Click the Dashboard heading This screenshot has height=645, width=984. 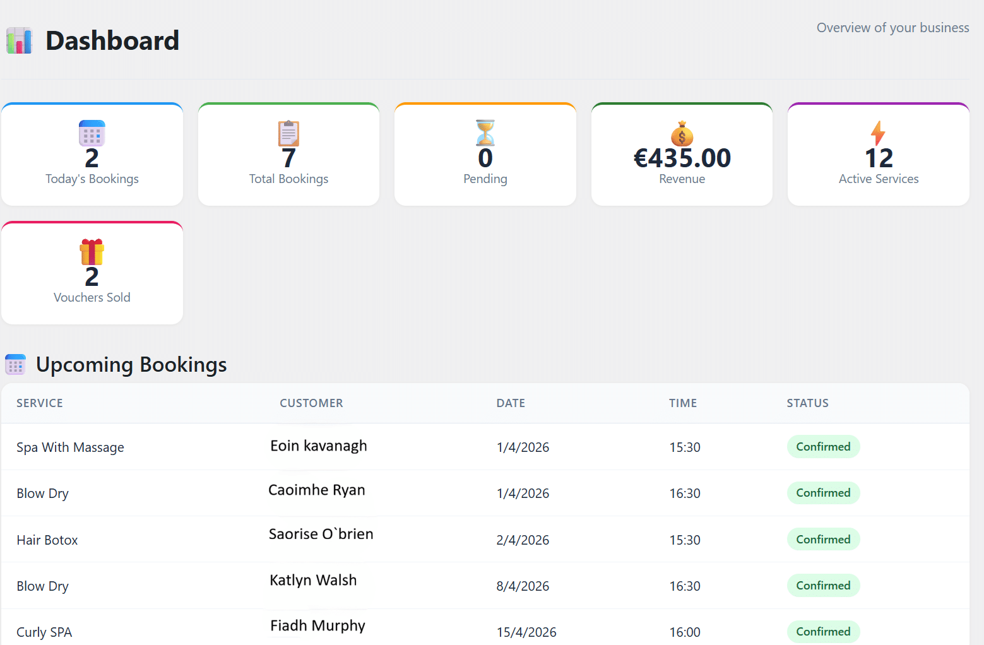[112, 40]
